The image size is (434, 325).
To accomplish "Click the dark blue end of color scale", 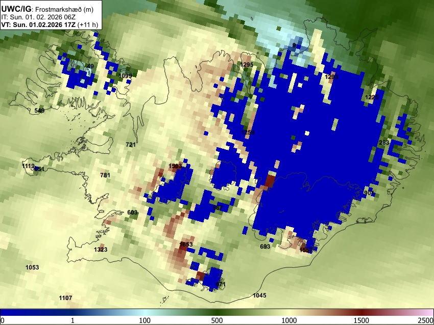I will 17,312.
